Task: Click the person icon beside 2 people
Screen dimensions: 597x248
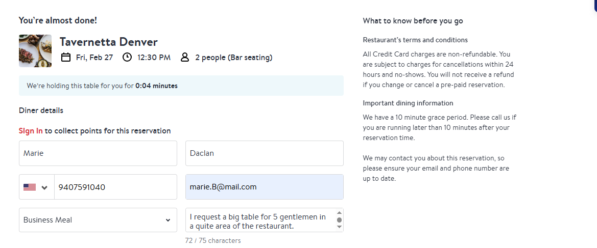Action: click(x=185, y=58)
